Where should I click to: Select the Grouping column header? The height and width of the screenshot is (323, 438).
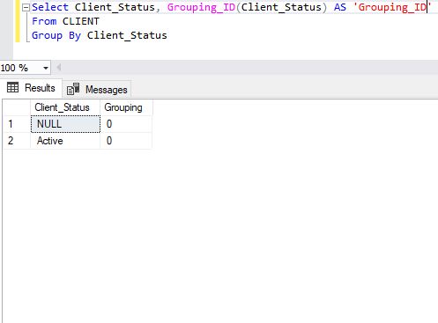click(126, 107)
